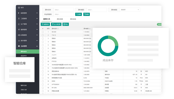Click the eye icon 查看库存 button
The width and height of the screenshot is (174, 99).
coord(45,24)
